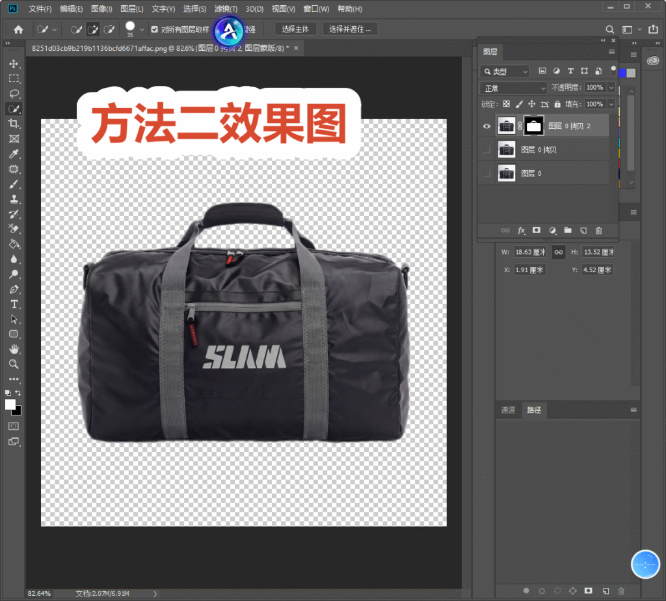Select the Brush tool

14,184
